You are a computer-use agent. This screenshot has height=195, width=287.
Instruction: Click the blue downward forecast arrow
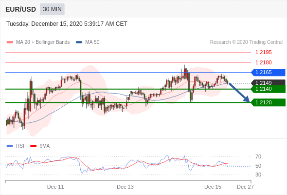coord(239,93)
